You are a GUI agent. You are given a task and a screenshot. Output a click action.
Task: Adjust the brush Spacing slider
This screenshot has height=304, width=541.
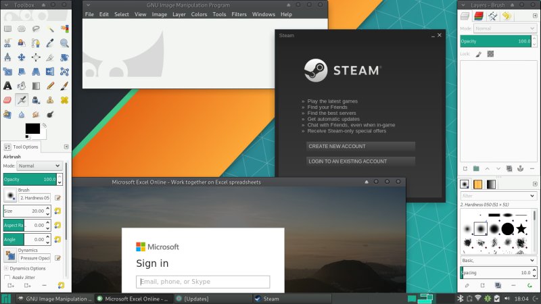[x=496, y=273]
